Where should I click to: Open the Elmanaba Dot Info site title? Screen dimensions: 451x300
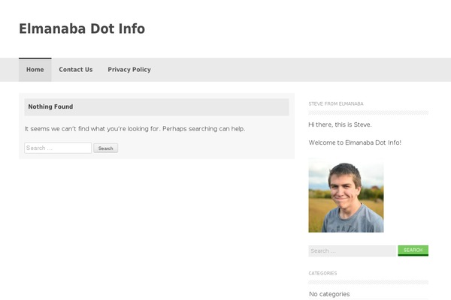click(82, 28)
